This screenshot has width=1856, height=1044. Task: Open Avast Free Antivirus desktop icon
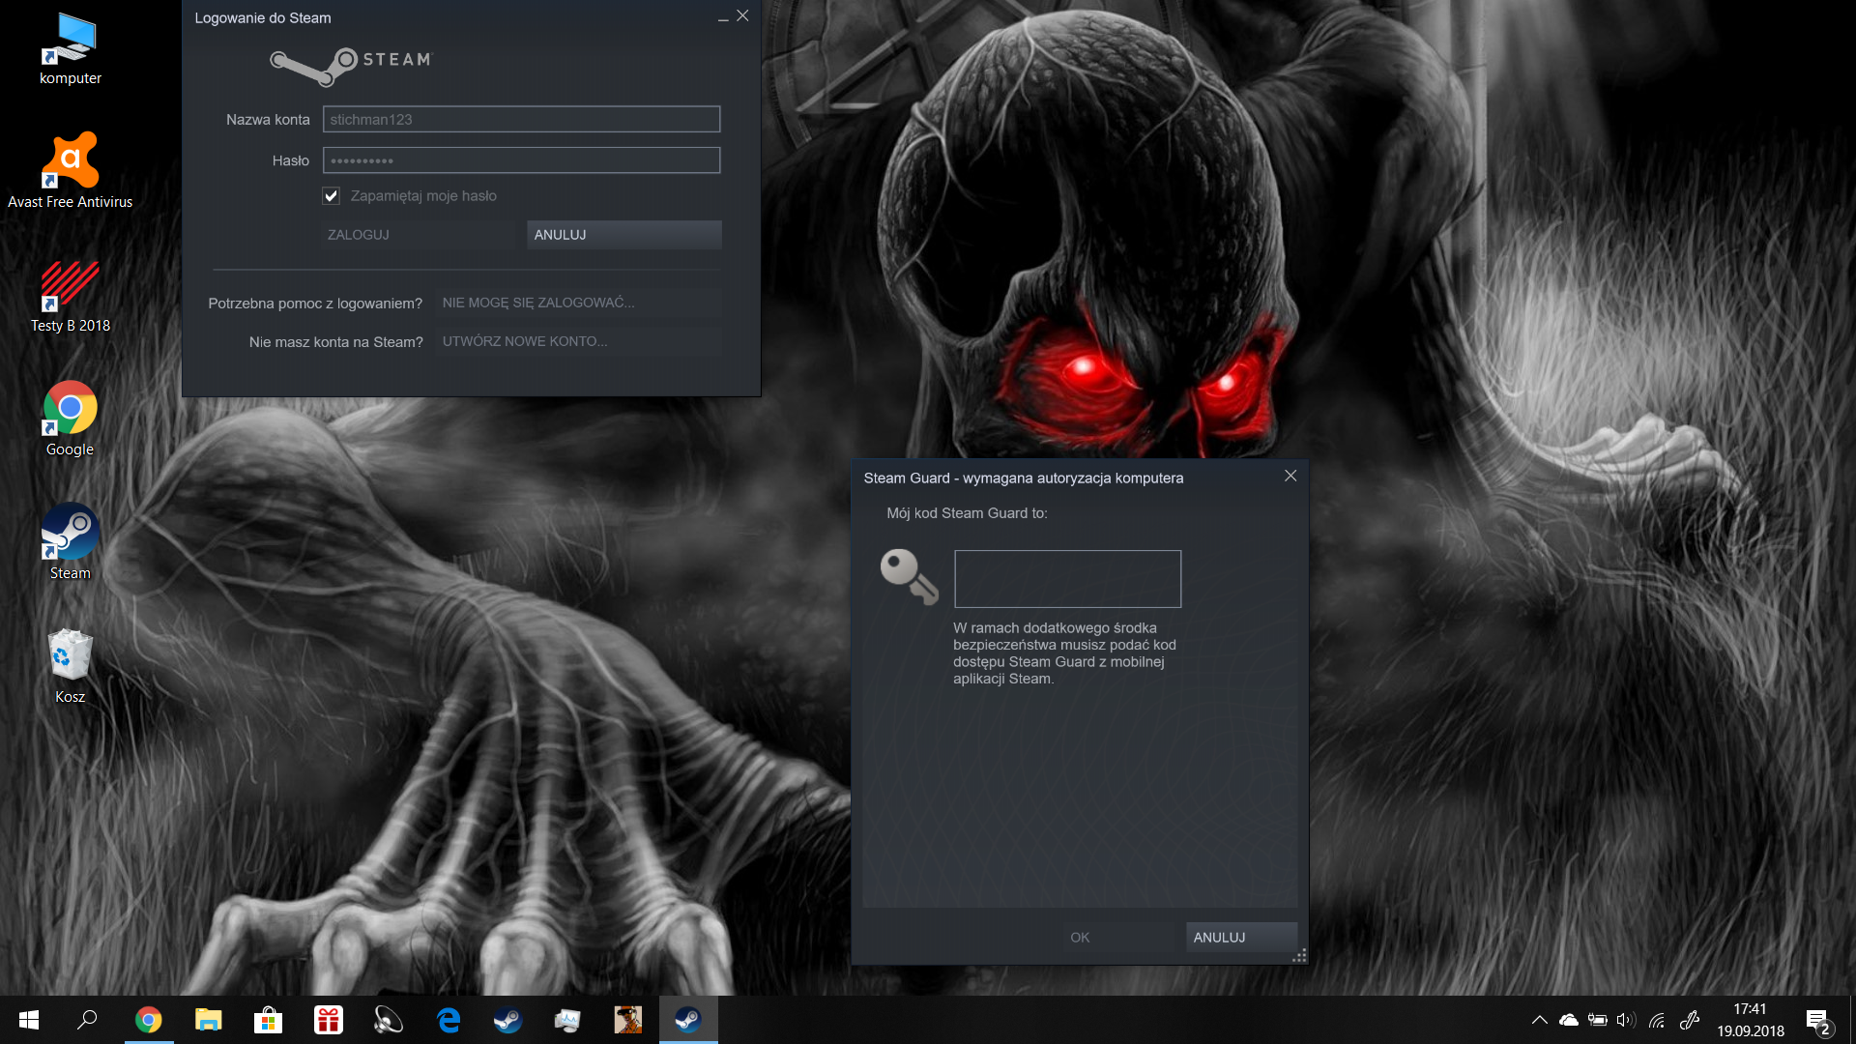pos(70,161)
